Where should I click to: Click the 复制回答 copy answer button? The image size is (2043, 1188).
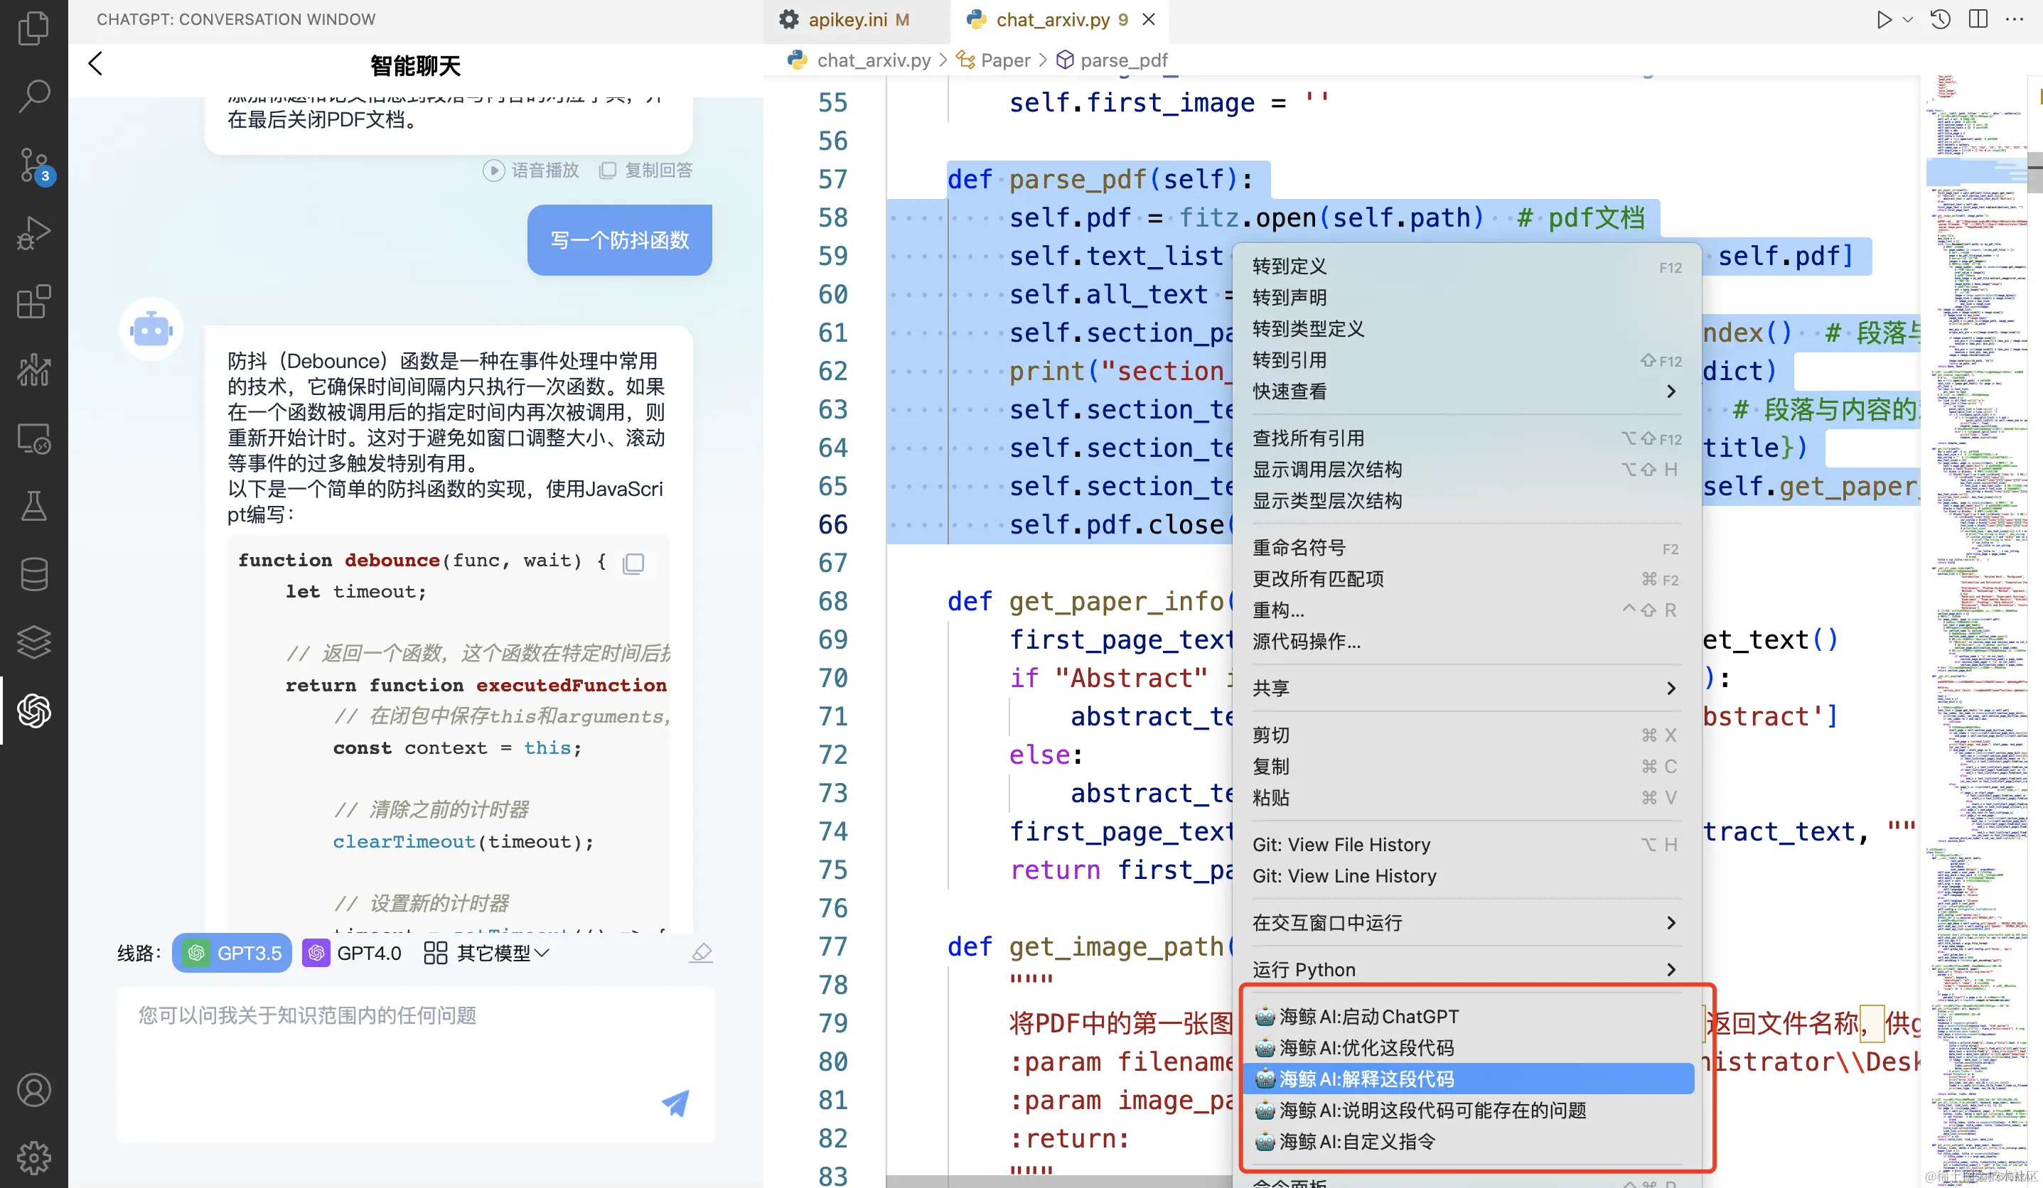tap(646, 171)
